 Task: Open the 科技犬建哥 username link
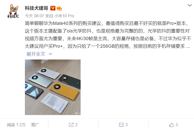(x=37, y=8)
